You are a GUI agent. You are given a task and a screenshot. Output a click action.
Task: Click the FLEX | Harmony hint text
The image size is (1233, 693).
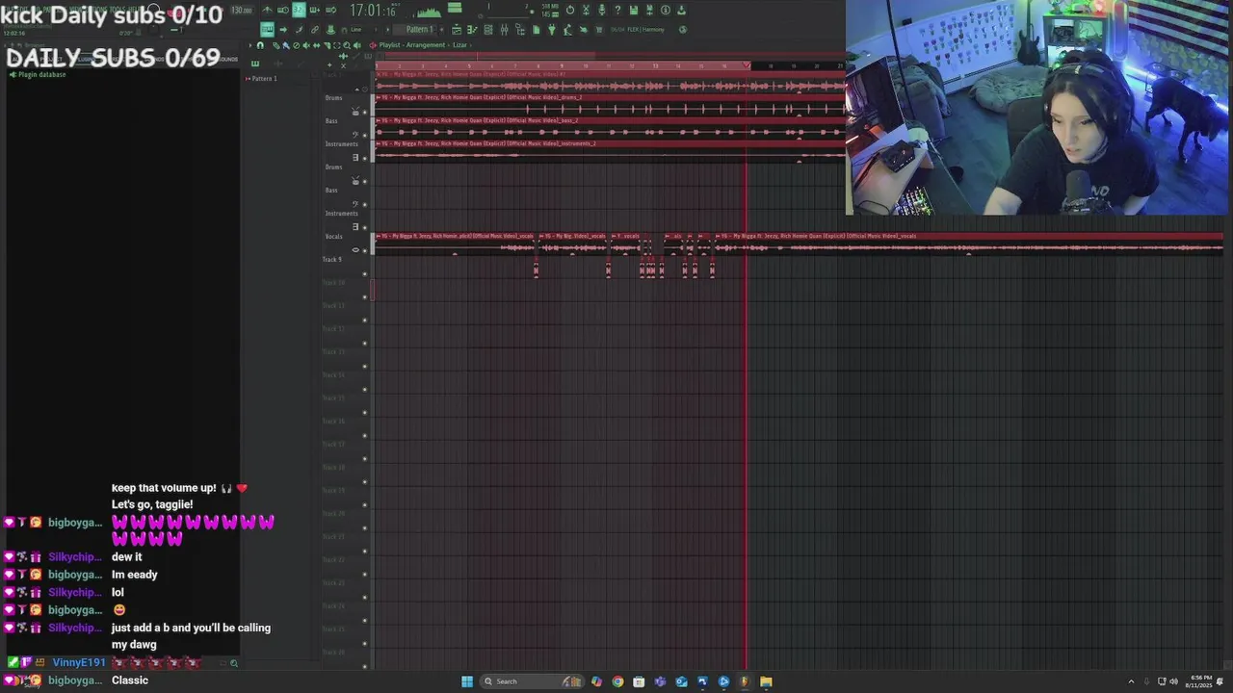(x=645, y=29)
